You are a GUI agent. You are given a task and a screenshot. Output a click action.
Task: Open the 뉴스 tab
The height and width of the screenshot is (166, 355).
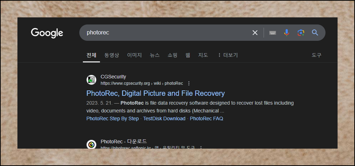155,55
